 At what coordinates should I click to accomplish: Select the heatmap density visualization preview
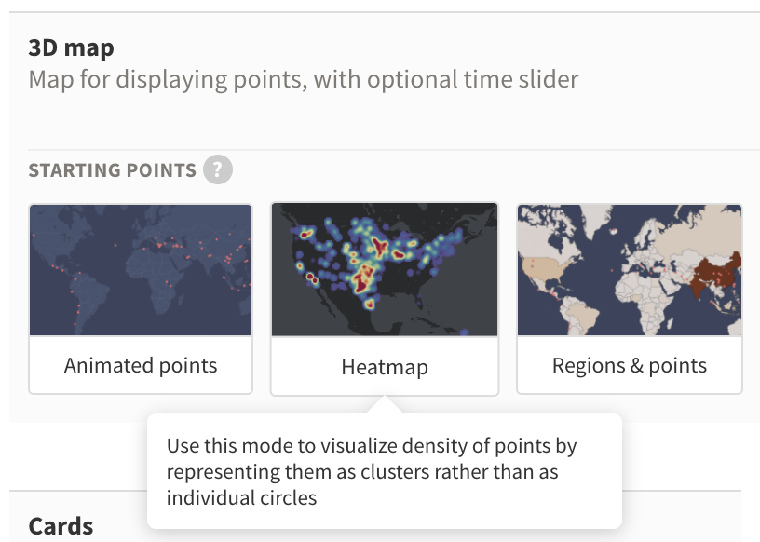click(385, 269)
